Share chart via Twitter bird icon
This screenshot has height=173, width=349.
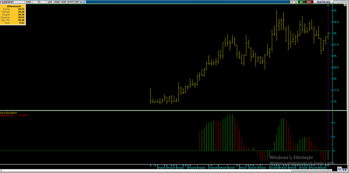point(84,2)
